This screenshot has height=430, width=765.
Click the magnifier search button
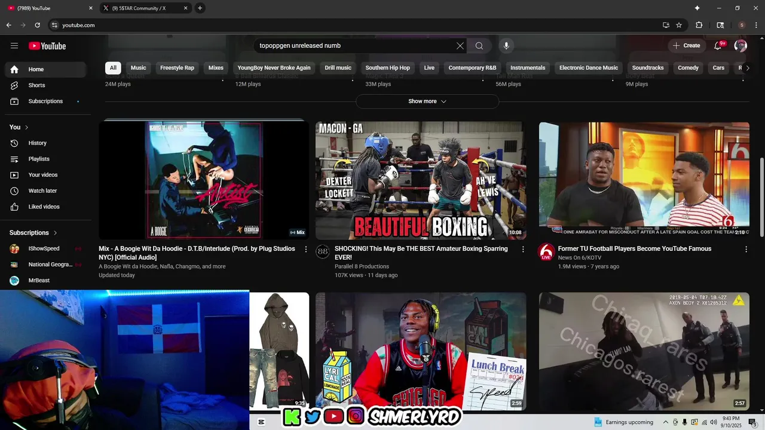click(x=479, y=46)
